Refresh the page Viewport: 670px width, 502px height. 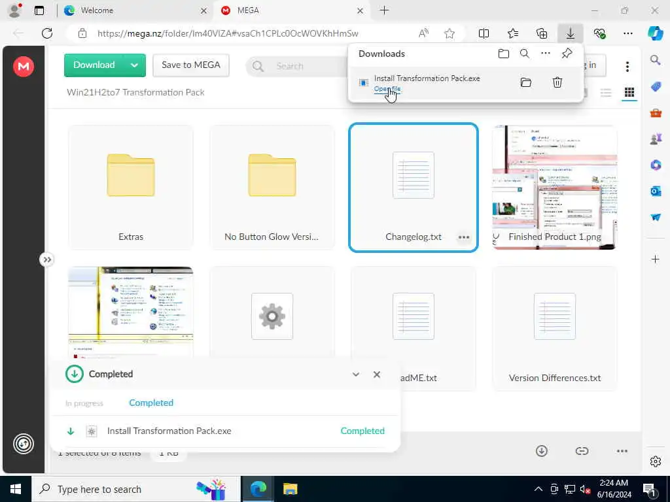(47, 33)
